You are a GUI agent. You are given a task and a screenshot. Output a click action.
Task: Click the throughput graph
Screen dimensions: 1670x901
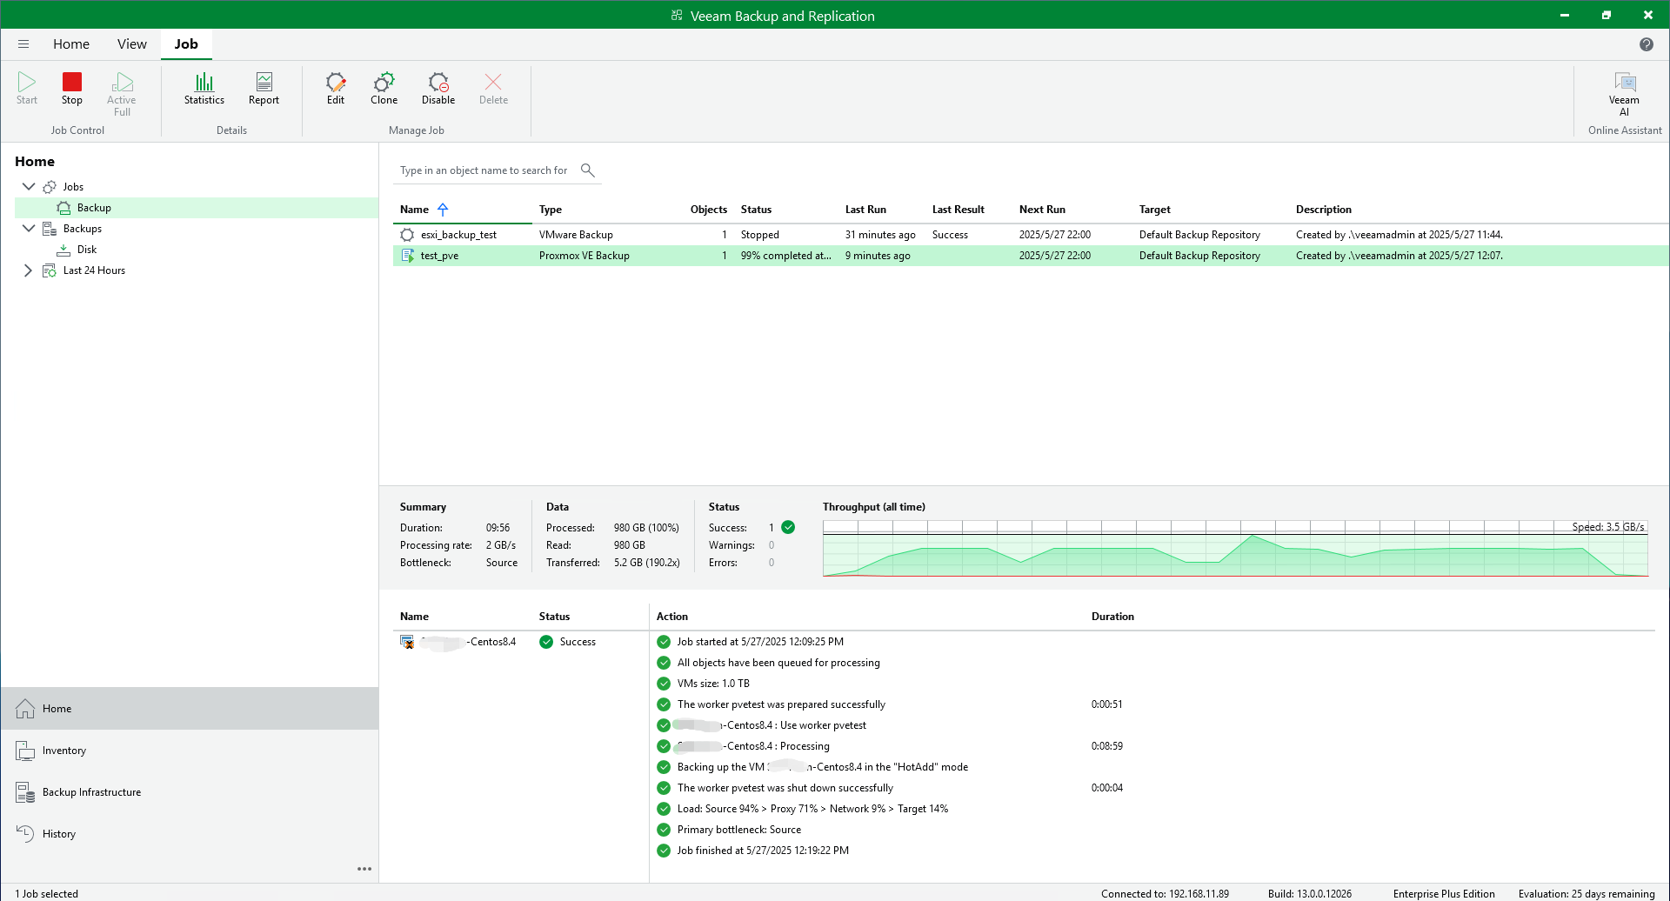1235,549
